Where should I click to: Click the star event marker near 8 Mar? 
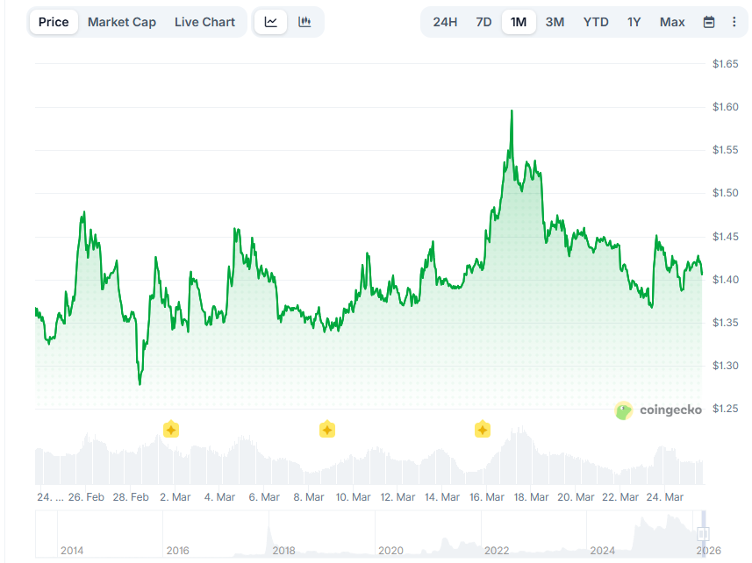[326, 429]
